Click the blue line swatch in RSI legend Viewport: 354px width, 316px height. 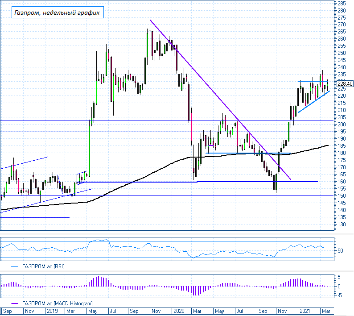point(14,267)
